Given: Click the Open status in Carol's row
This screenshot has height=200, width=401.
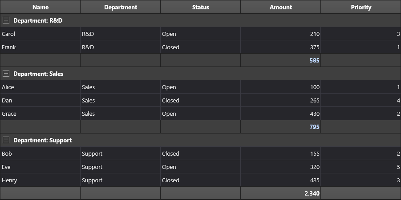Looking at the screenshot, I should (200, 34).
